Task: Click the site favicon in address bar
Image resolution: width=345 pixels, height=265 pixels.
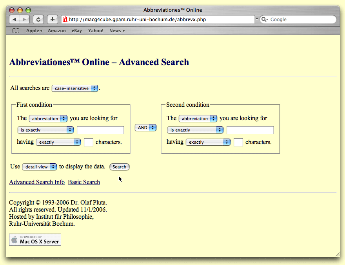Action: 65,19
